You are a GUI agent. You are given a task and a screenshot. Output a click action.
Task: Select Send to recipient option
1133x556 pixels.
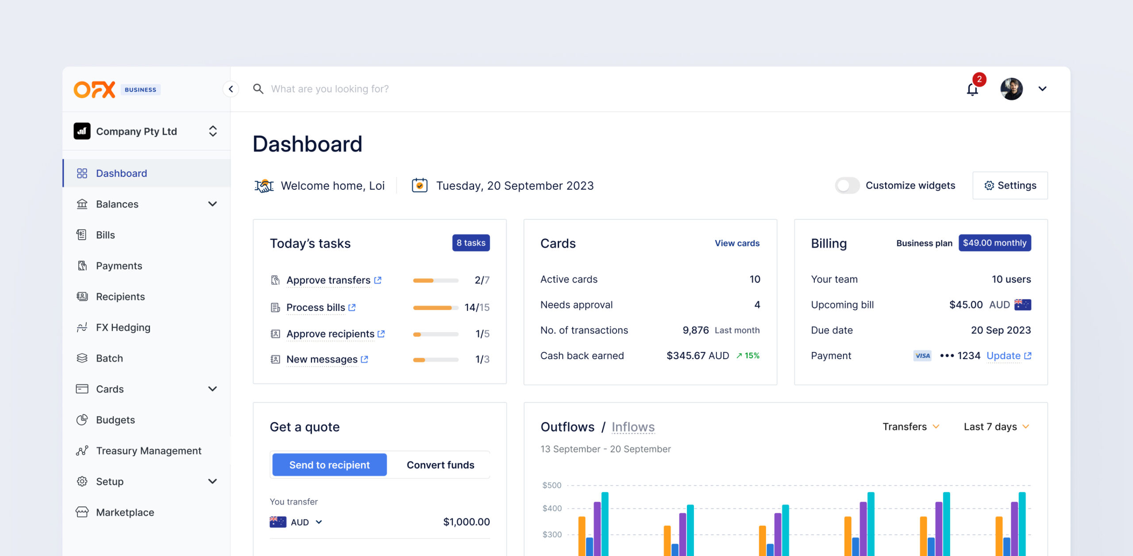[329, 465]
